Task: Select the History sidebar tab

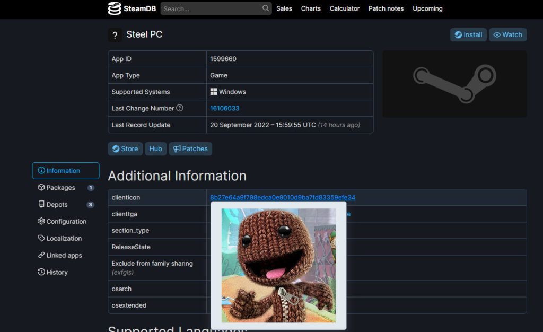Action: pos(65,273)
